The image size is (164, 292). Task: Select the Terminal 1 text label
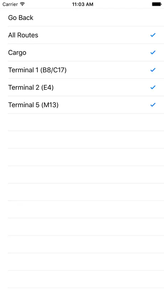(24, 70)
